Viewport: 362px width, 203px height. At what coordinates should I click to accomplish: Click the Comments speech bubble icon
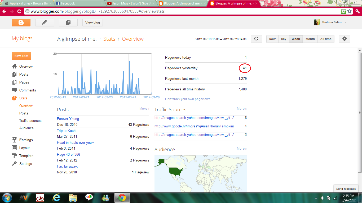point(14,90)
